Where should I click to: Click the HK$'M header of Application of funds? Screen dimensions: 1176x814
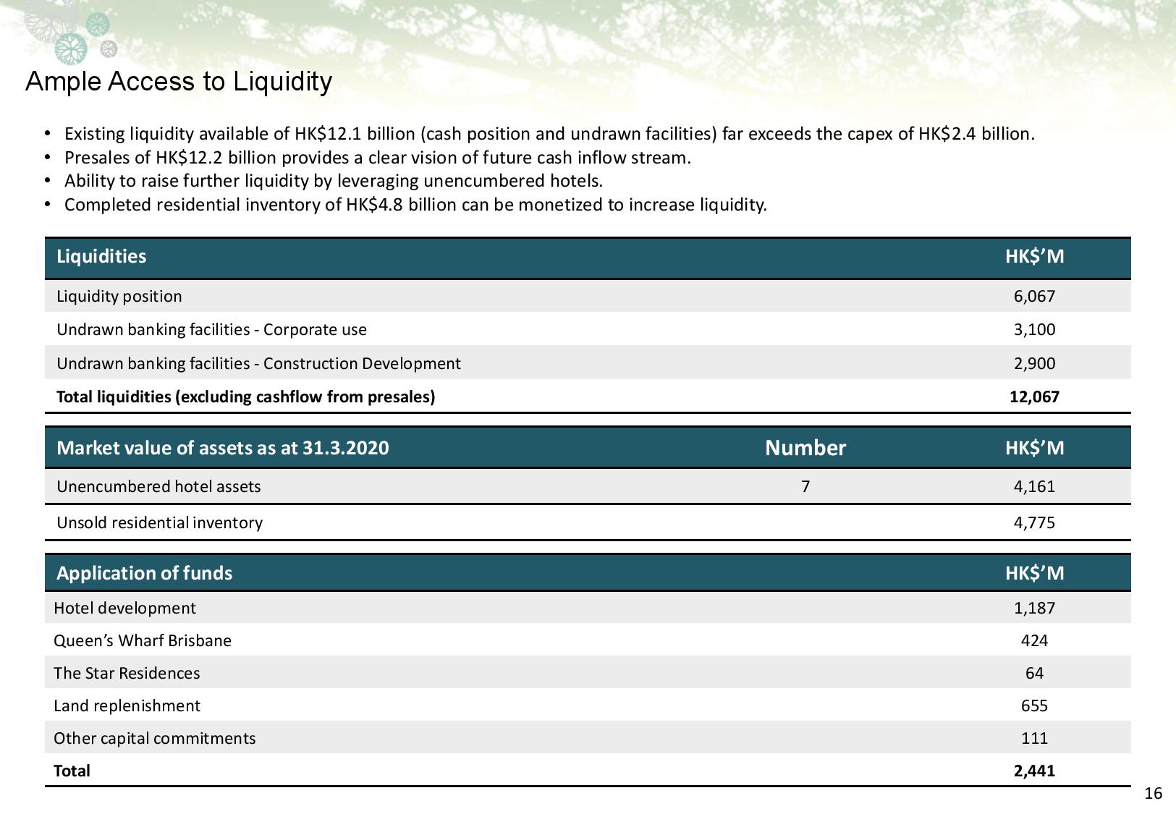tap(1035, 573)
